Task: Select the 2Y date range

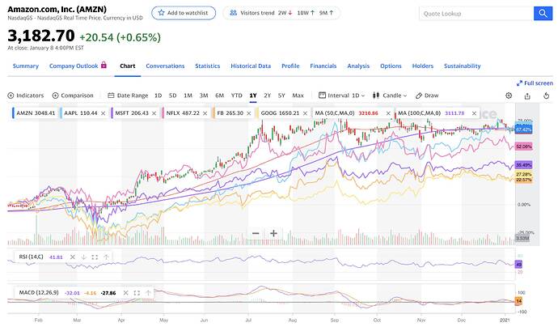Action: (x=267, y=96)
